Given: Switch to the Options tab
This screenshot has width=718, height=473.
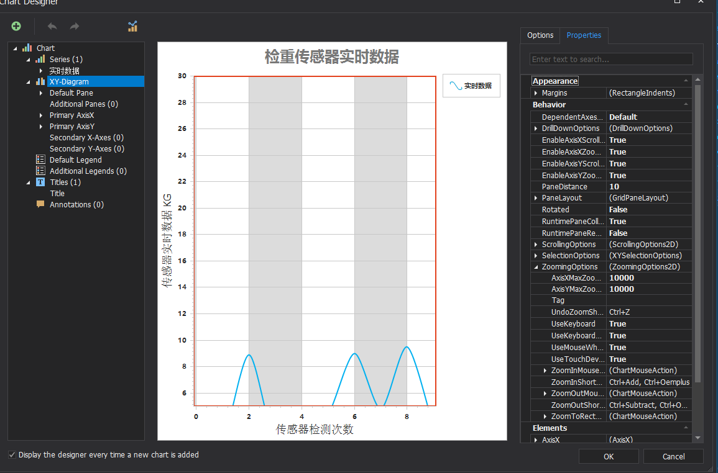Looking at the screenshot, I should [540, 35].
